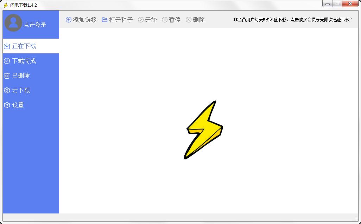Open the 云下载 cloud icon

click(x=7, y=90)
